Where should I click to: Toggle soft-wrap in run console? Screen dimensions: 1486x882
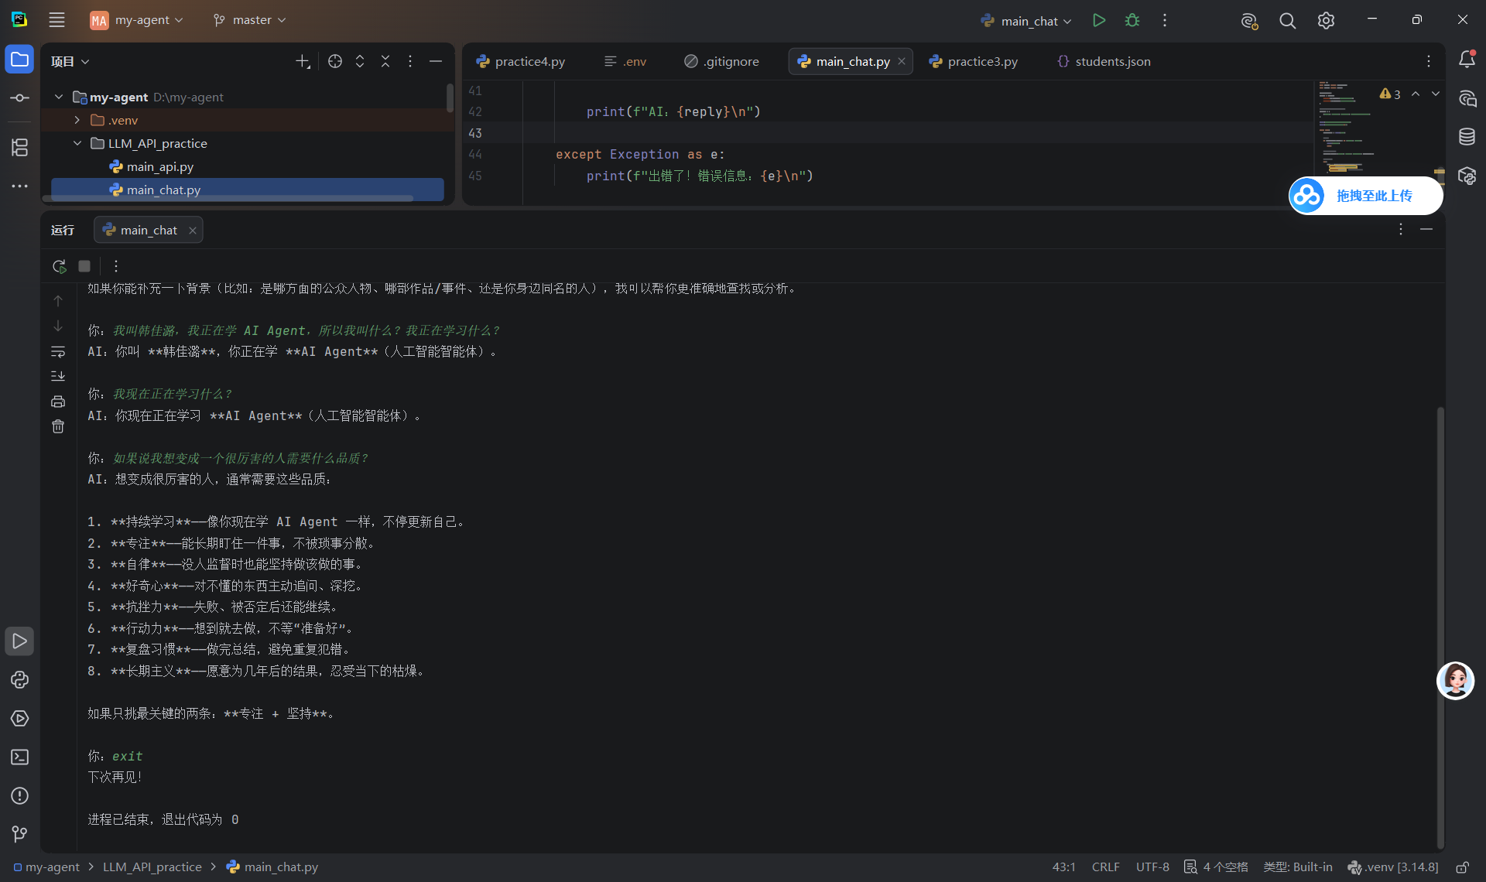pos(58,352)
